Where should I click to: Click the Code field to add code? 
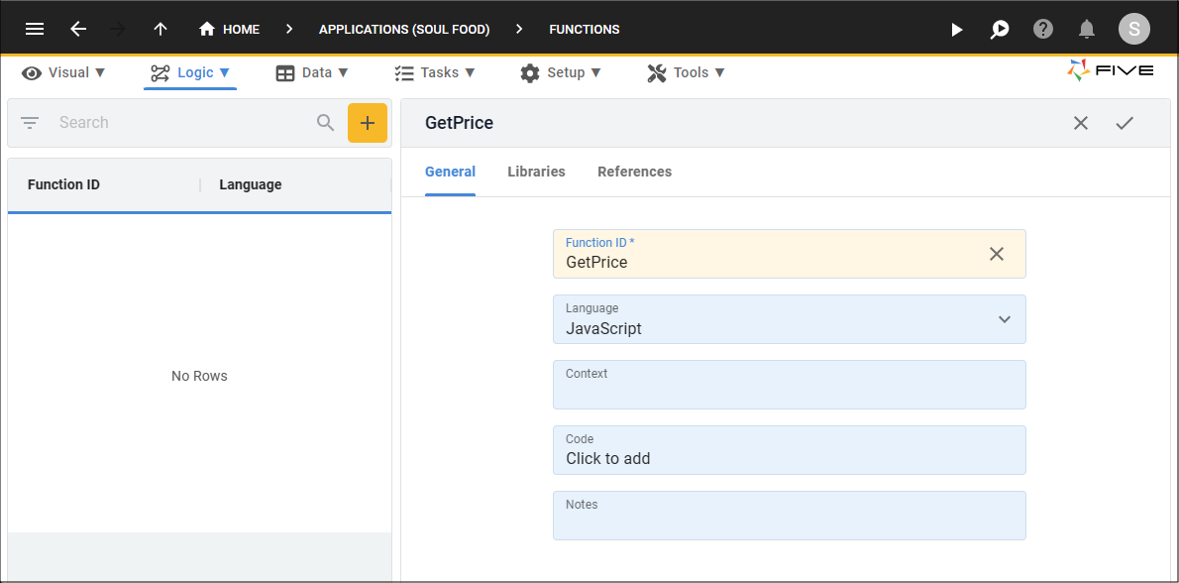tap(790, 450)
